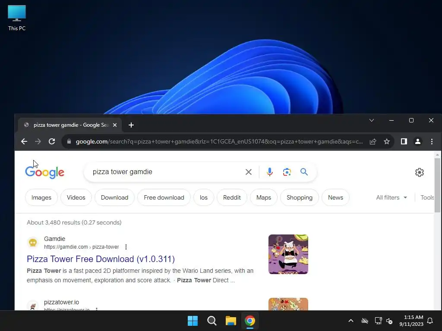Open Chrome three-dot menu

pyautogui.click(x=432, y=141)
